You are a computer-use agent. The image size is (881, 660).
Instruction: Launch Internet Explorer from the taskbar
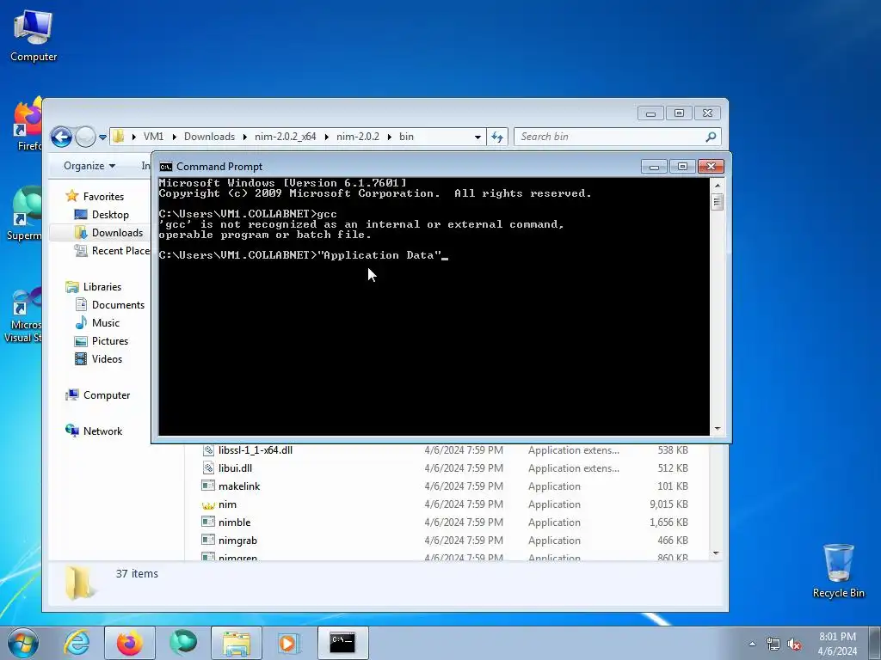click(x=77, y=643)
